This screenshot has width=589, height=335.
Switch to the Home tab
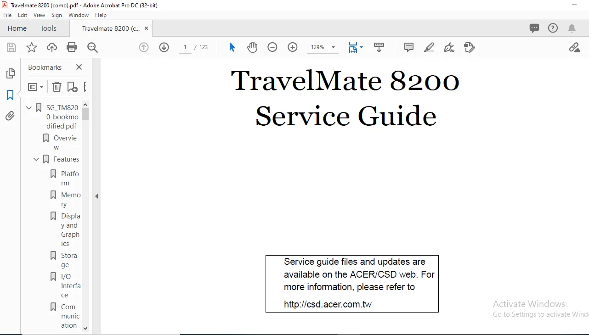[17, 28]
